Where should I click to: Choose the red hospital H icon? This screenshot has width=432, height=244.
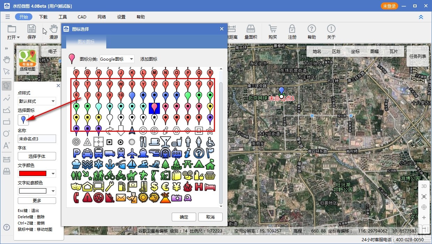pyautogui.click(x=199, y=186)
